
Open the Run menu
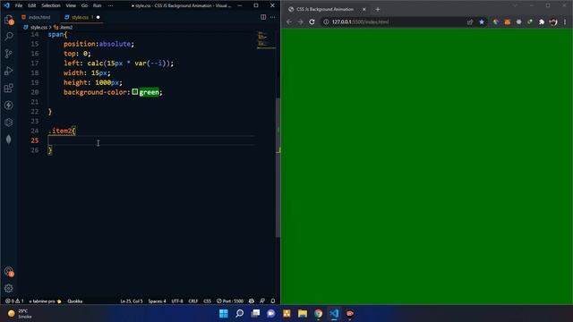click(x=97, y=5)
